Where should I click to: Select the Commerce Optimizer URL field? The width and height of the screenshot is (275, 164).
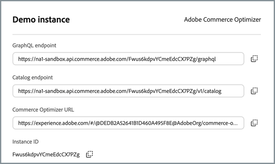point(128,123)
